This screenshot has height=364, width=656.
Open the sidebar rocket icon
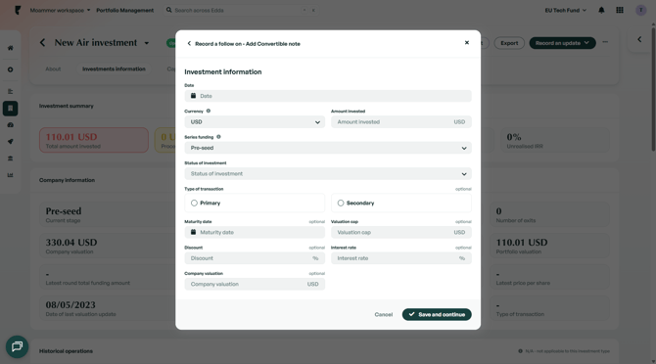click(11, 142)
